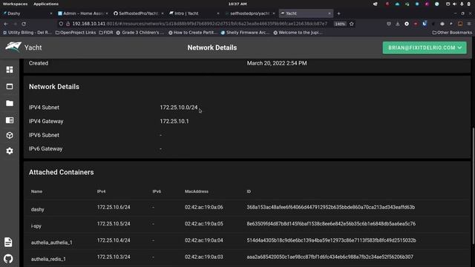Sort table by MacAddress column header

[x=197, y=191]
